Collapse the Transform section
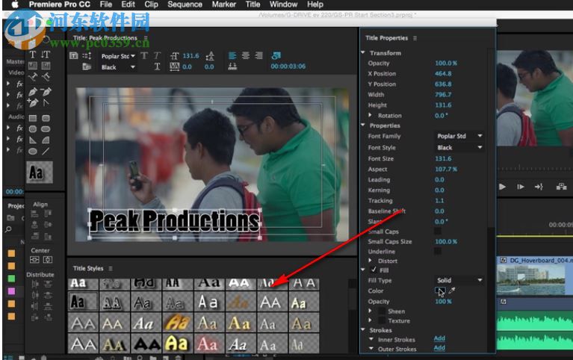The height and width of the screenshot is (360, 573). [x=363, y=52]
